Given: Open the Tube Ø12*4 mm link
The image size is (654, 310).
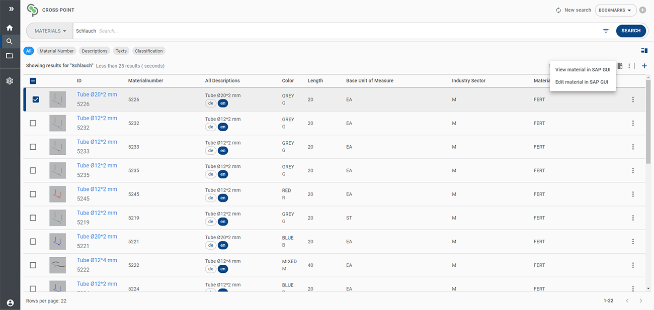Looking at the screenshot, I should click(97, 260).
